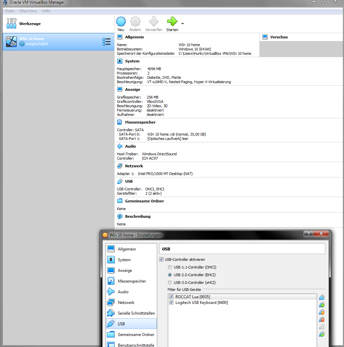Remove the selected USB filter (red x)
The height and width of the screenshot is (347, 344).
322,319
